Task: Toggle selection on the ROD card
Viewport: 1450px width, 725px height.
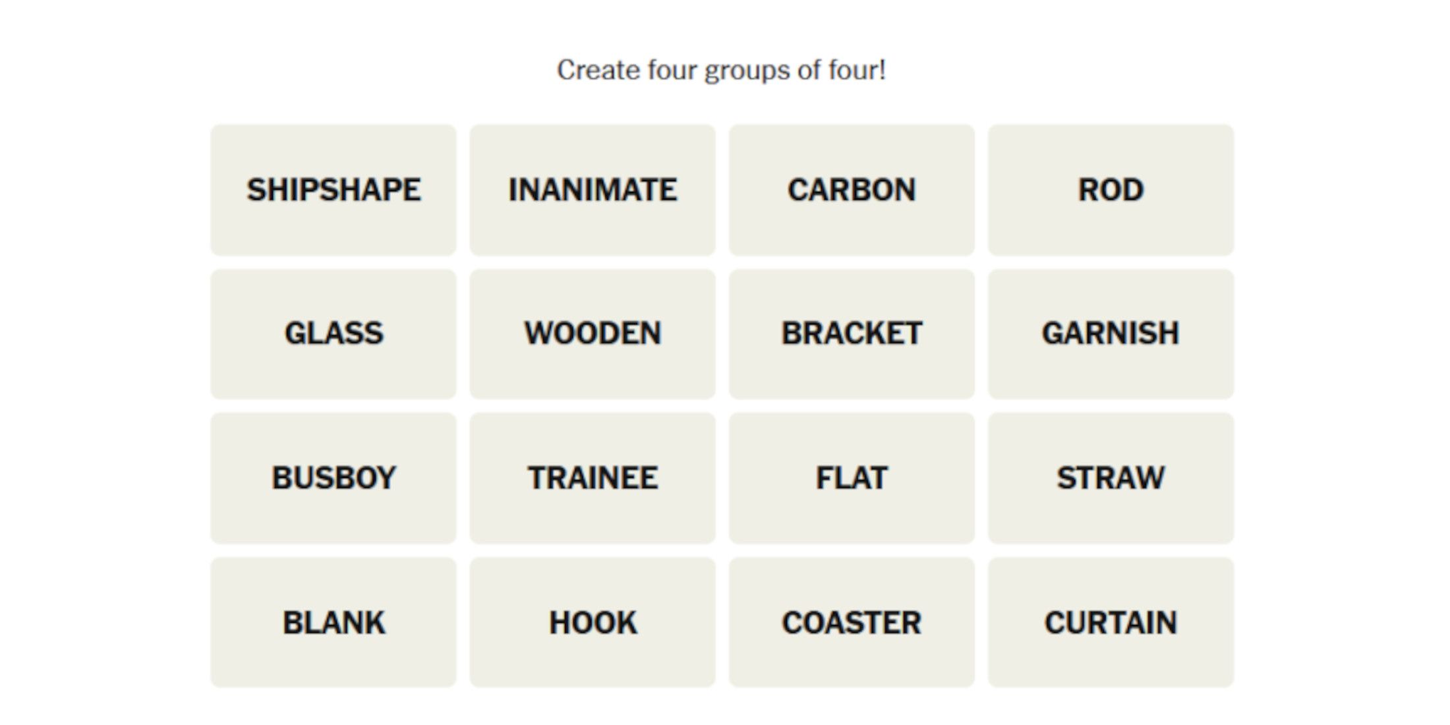Action: [x=1111, y=190]
